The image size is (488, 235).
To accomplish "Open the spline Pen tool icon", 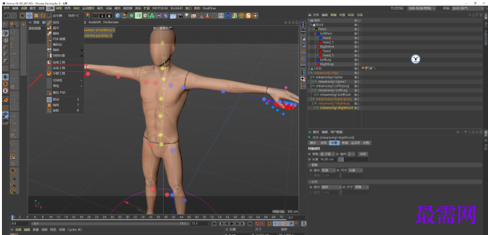I will [124, 16].
